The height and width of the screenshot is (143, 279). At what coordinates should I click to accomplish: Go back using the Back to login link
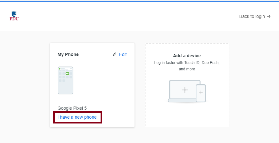click(252, 16)
